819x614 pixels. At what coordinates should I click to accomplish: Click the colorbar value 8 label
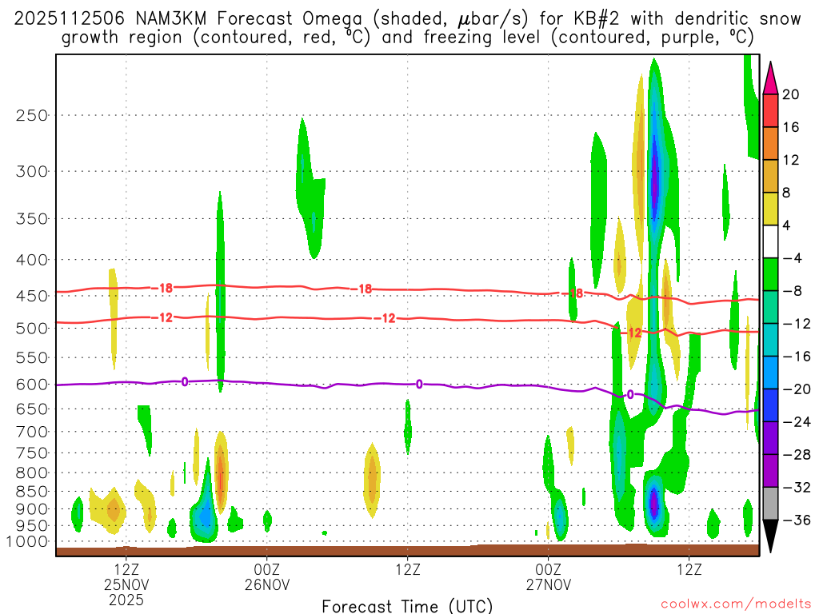(786, 193)
